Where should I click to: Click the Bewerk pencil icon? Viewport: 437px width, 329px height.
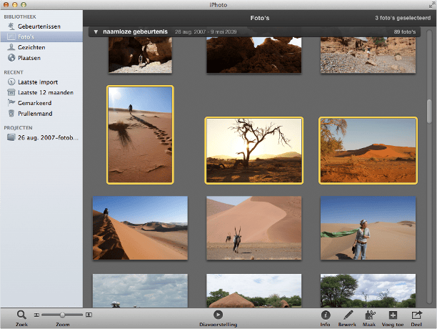(x=347, y=315)
